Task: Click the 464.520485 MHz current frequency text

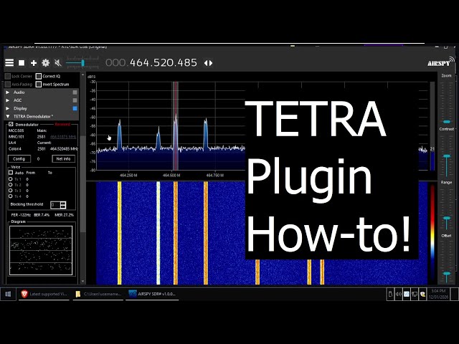Action: tap(64, 149)
